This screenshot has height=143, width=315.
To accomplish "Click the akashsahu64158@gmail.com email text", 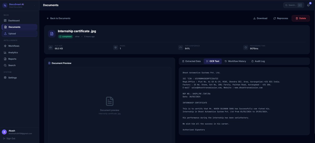I will click(20, 134).
